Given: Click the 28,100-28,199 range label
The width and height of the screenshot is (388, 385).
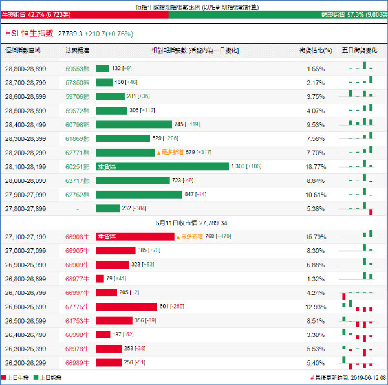Looking at the screenshot, I should pos(25,167).
